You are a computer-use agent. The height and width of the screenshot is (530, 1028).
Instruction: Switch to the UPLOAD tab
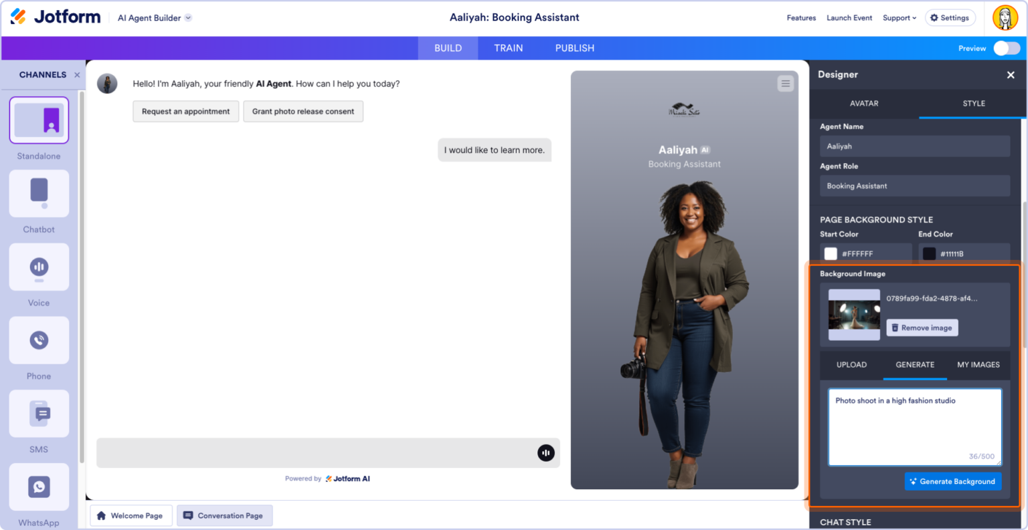[x=851, y=365]
